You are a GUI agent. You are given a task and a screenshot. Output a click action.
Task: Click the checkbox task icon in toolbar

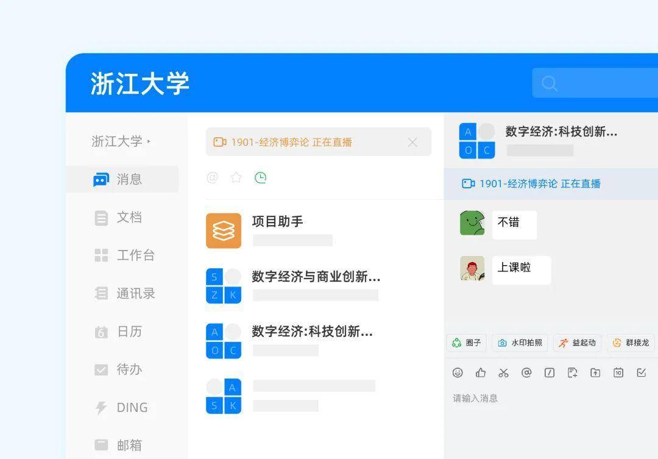click(x=641, y=372)
